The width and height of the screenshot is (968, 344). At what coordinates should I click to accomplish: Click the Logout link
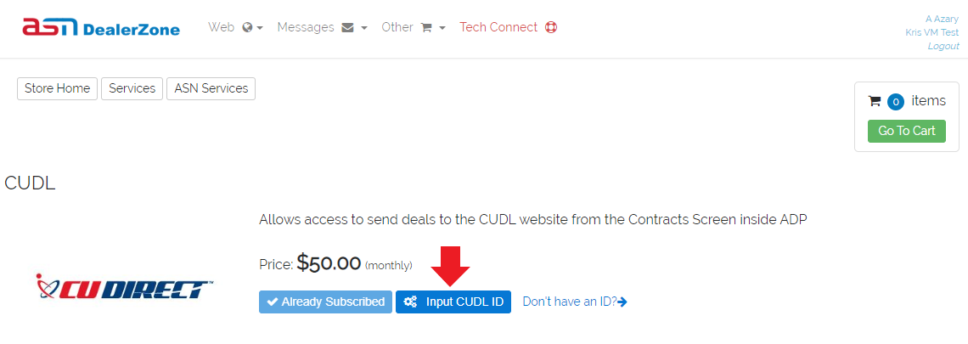pos(943,47)
